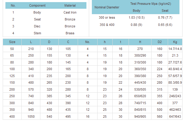Click the Kg column header
Image resolution: width=184 pixels, height=121 pixels.
(x=175, y=42)
